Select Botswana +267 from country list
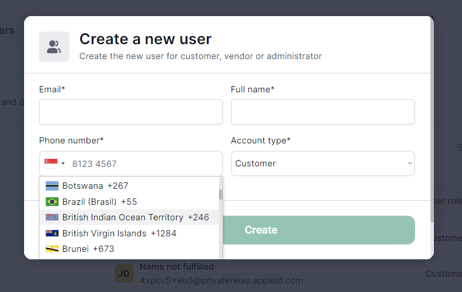Viewport: 462px width, 292px height. pyautogui.click(x=95, y=186)
